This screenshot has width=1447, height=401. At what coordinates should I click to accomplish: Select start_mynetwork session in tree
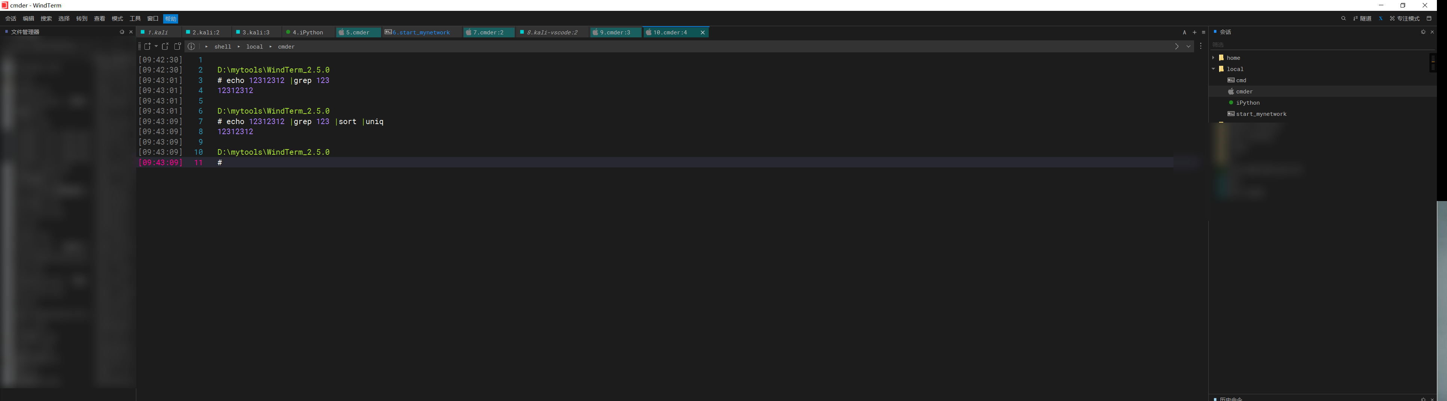(x=1261, y=114)
